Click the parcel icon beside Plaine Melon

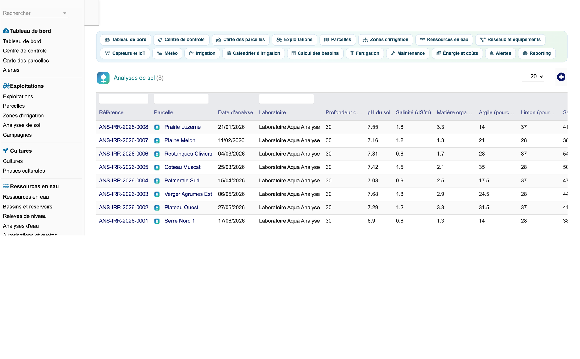pyautogui.click(x=157, y=141)
